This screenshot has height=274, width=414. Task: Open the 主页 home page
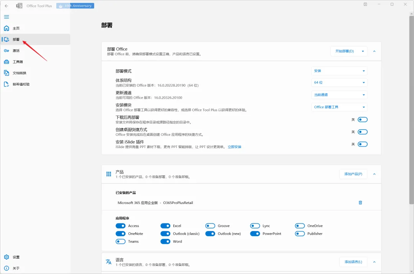tap(35, 28)
